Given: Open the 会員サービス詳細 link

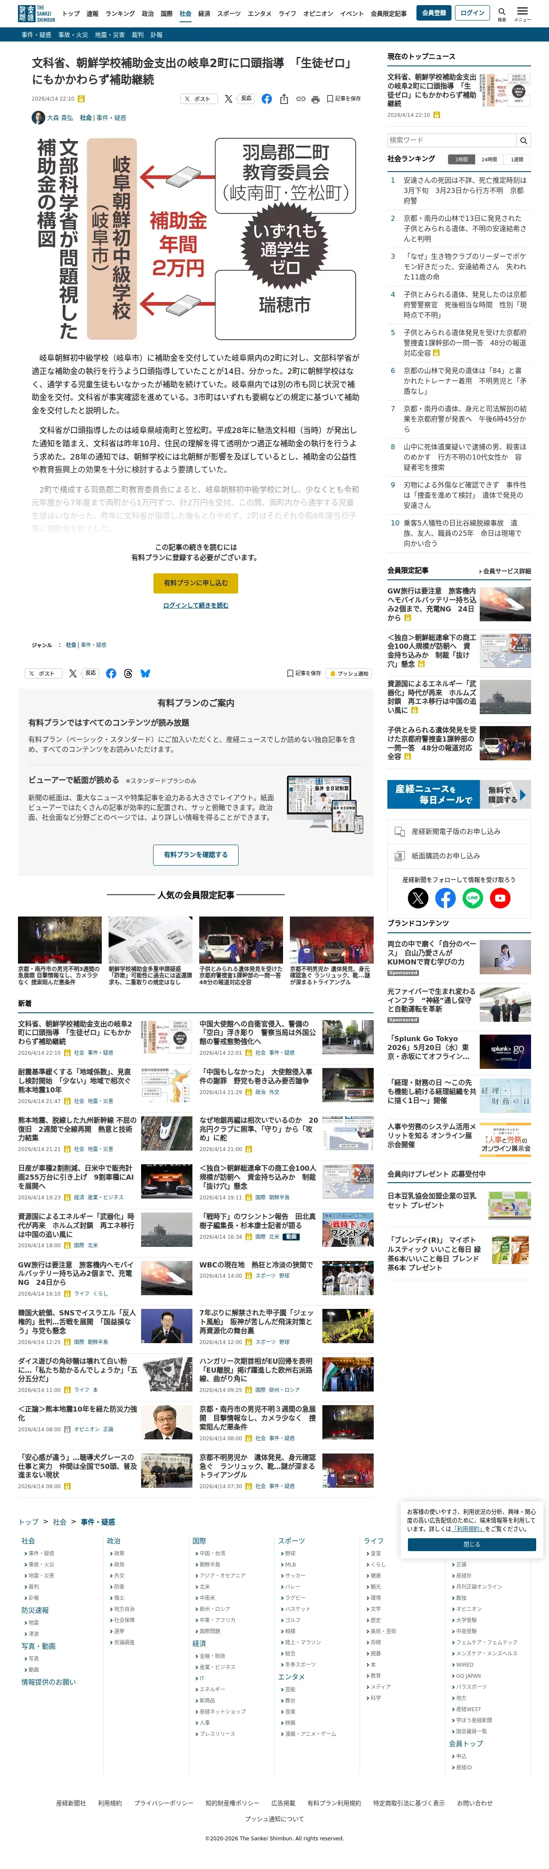Looking at the screenshot, I should coord(505,572).
